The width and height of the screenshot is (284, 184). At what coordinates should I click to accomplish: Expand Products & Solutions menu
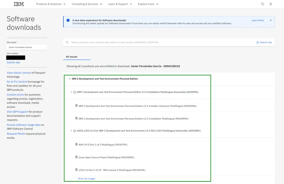point(51,4)
